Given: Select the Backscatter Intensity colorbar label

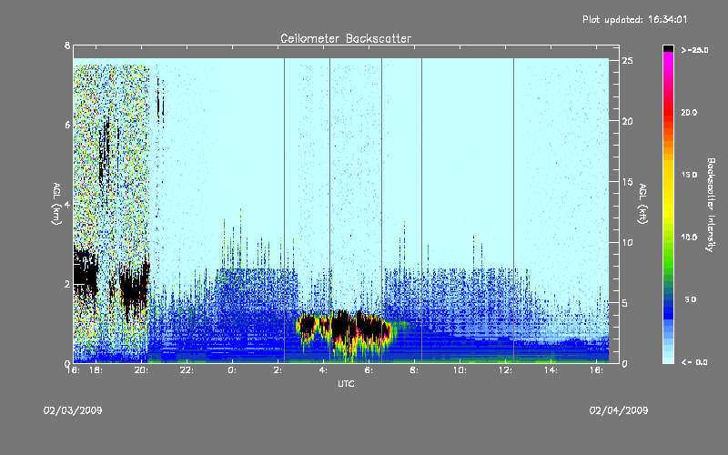Looking at the screenshot, I should coord(711,205).
